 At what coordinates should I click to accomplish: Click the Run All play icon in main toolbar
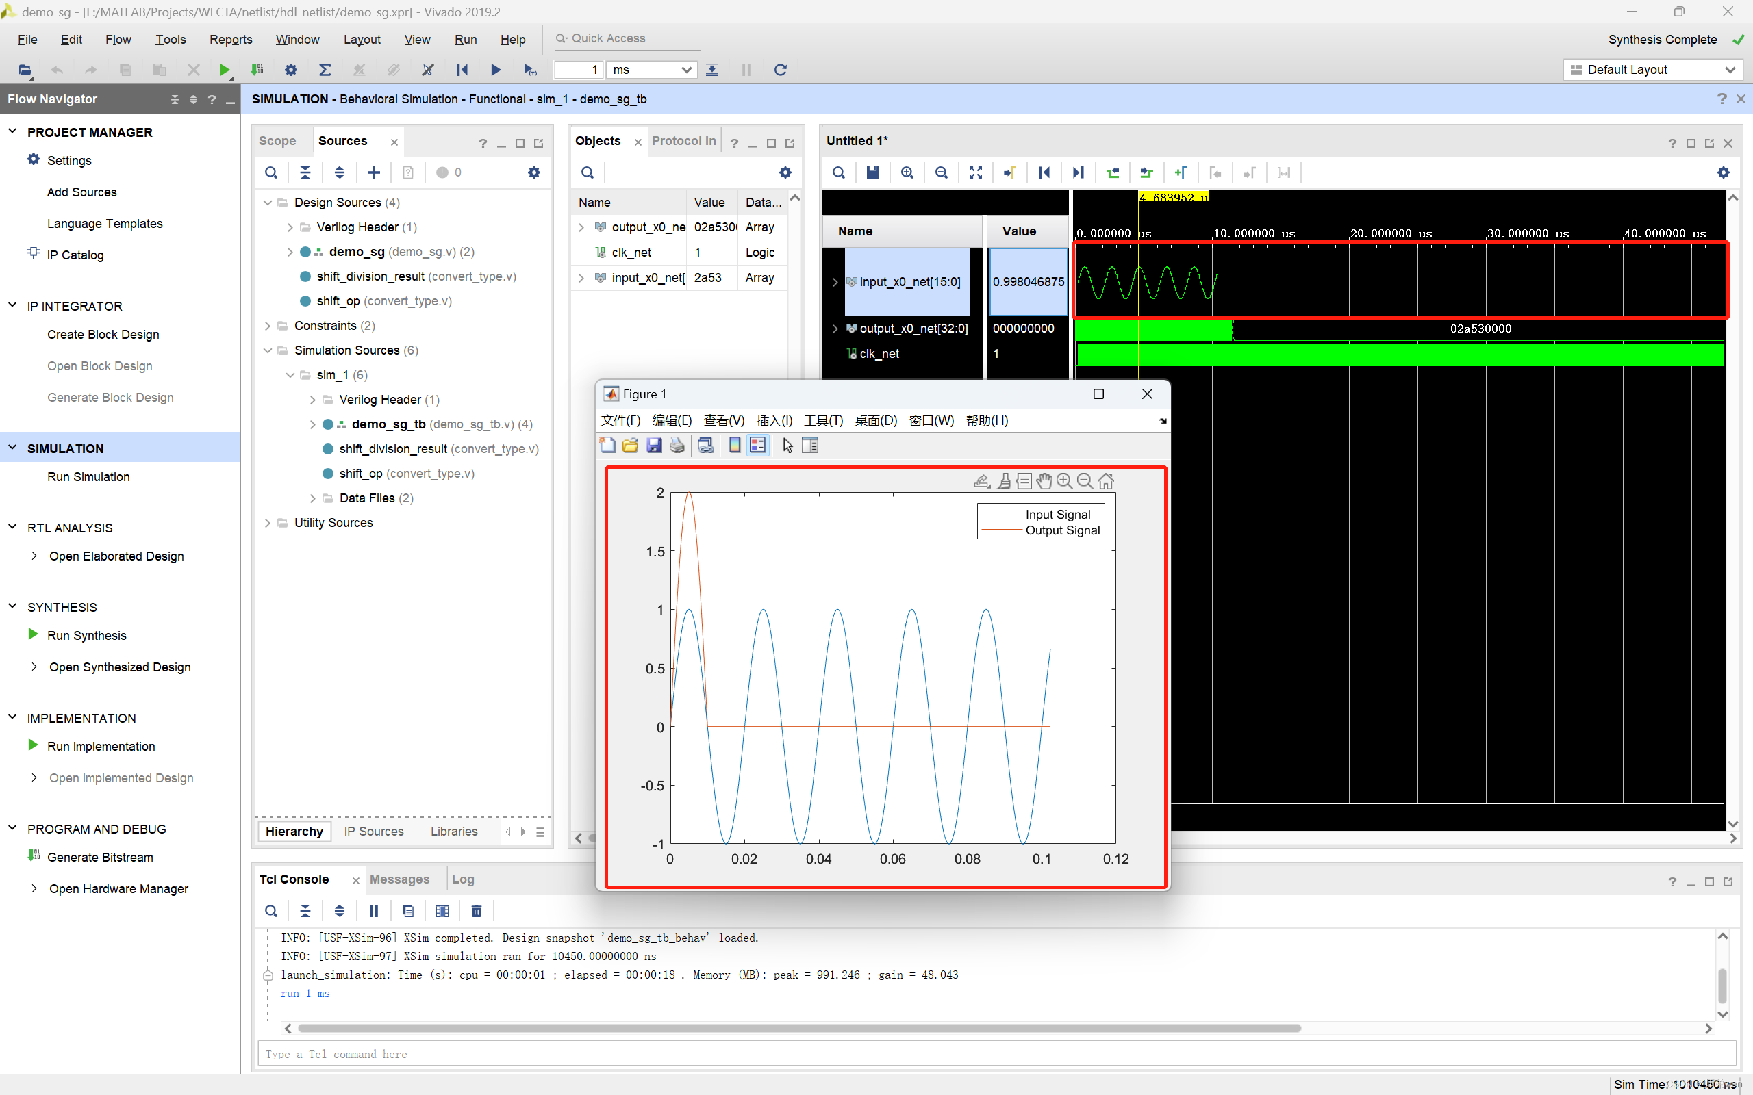click(x=496, y=70)
